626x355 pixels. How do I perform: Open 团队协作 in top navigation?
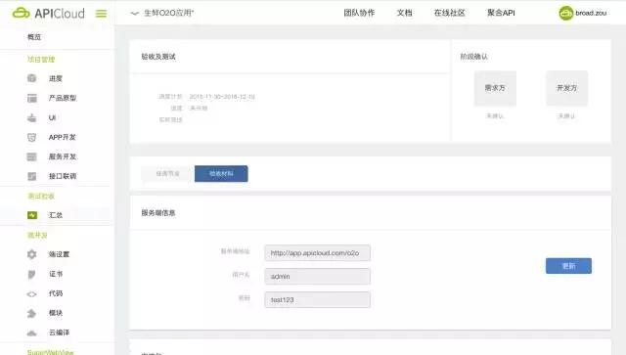coord(359,13)
